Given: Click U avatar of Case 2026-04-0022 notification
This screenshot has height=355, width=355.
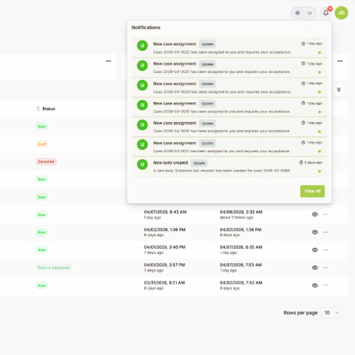Looking at the screenshot, I should tap(142, 46).
